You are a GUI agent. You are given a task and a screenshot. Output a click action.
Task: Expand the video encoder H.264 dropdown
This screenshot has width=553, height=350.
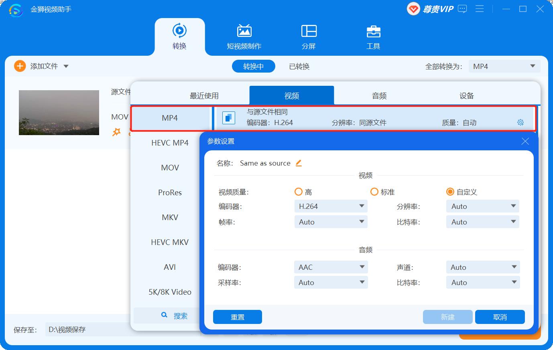point(331,206)
